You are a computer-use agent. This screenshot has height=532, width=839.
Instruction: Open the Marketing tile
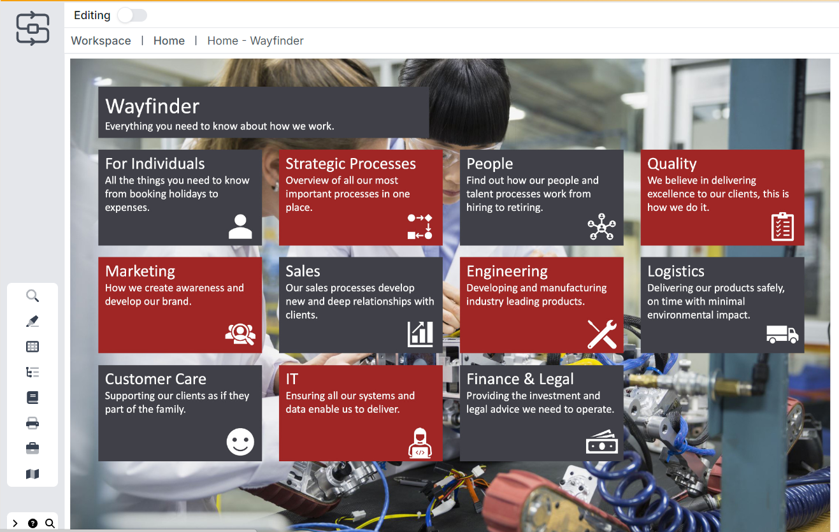(x=180, y=305)
